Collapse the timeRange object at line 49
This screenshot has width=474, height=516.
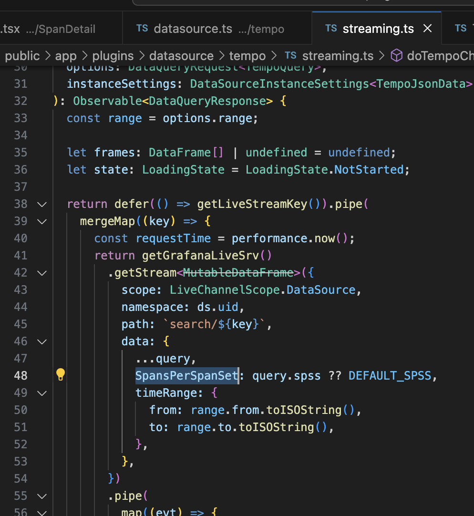[42, 392]
